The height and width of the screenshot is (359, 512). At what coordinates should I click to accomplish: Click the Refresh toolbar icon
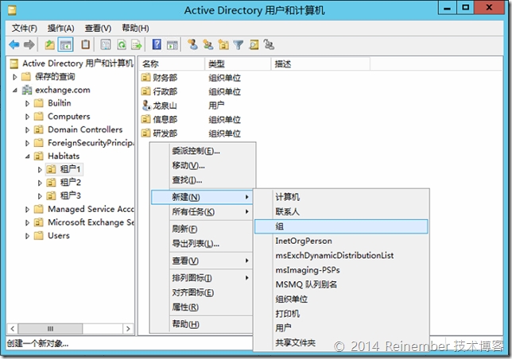(x=122, y=44)
